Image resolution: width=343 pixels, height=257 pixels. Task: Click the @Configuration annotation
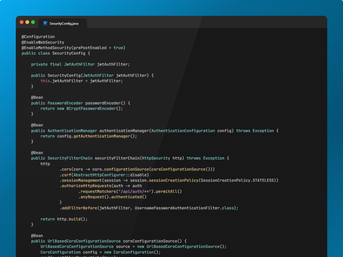[x=38, y=37]
